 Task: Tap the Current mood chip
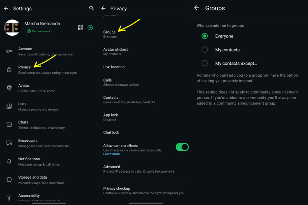[x=38, y=31]
